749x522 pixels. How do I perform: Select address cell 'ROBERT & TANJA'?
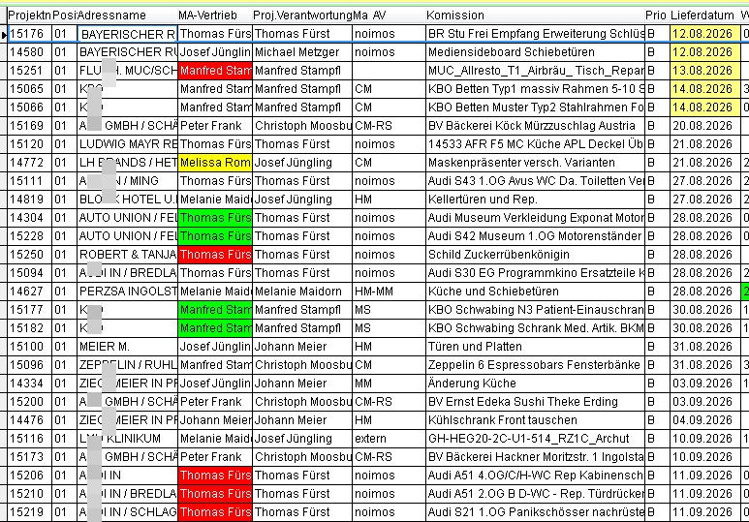click(127, 255)
